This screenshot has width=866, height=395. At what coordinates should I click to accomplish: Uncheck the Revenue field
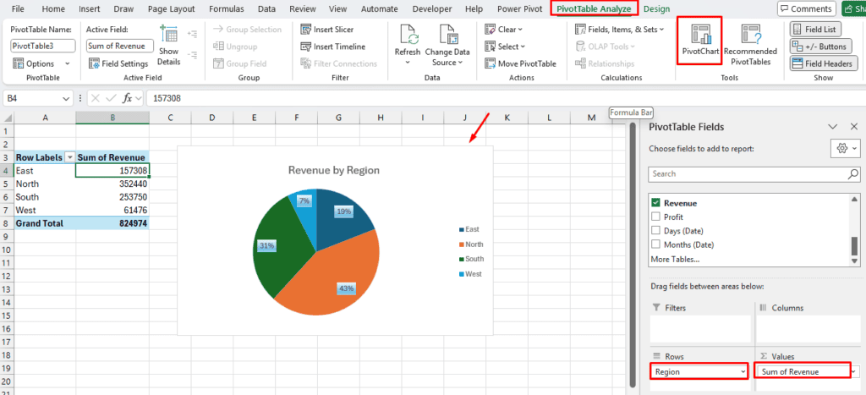pos(656,203)
